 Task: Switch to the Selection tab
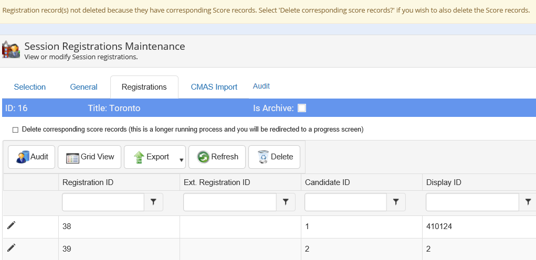click(30, 87)
